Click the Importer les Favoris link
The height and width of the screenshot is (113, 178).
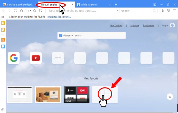click(x=59, y=17)
